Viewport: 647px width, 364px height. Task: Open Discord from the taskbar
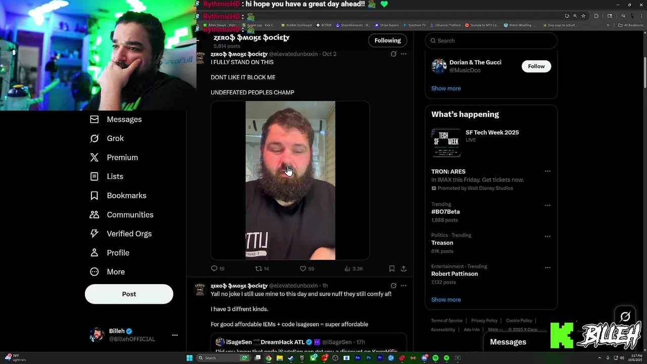tap(425, 358)
